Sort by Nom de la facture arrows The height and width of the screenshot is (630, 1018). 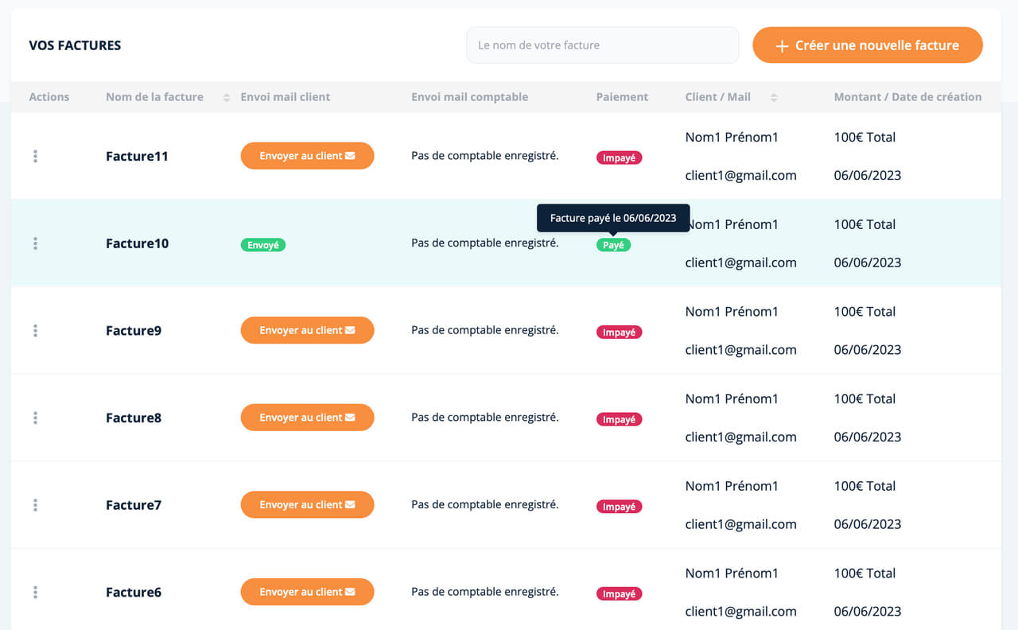point(227,97)
